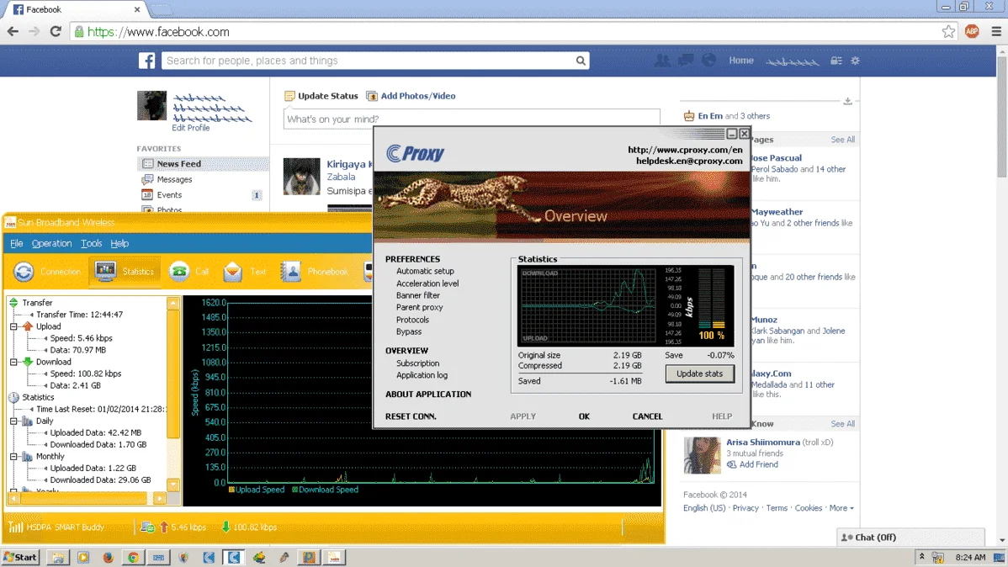Go back in Chrome
Image resolution: width=1008 pixels, height=567 pixels.
(13, 31)
